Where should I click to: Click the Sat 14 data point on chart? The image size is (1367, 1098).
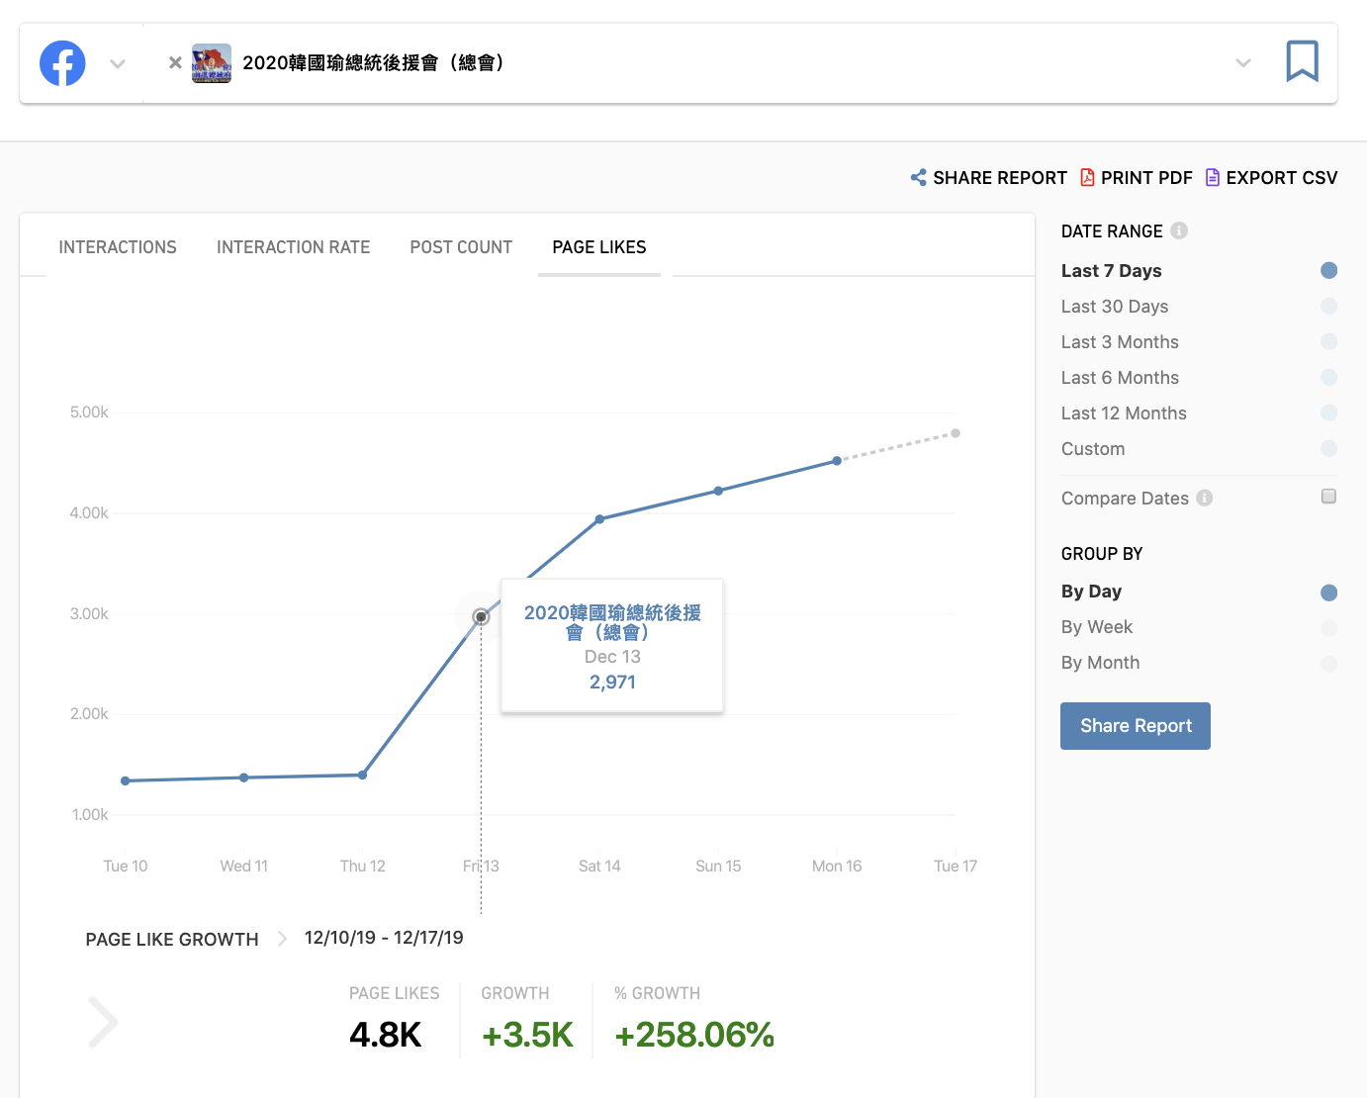tap(599, 519)
